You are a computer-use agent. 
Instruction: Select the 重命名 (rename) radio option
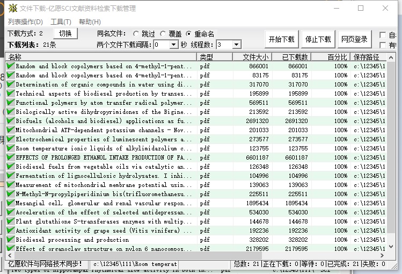tap(188, 34)
